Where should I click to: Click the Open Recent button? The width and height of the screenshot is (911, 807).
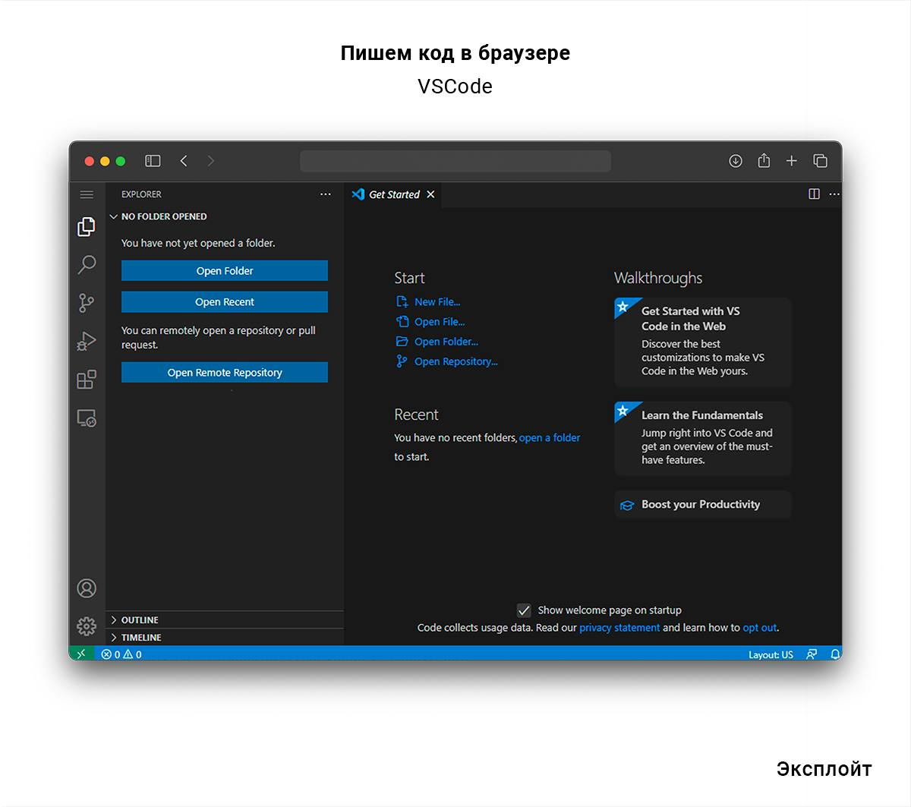coord(225,302)
